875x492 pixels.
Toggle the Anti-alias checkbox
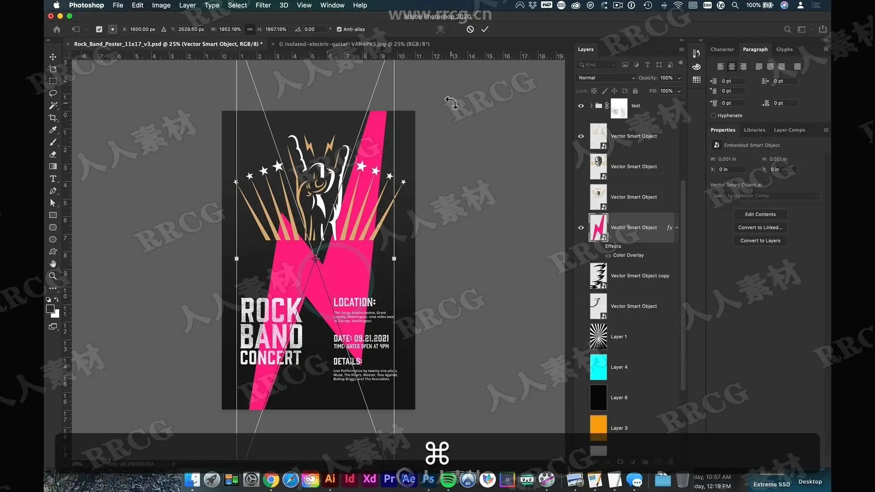[x=339, y=29]
